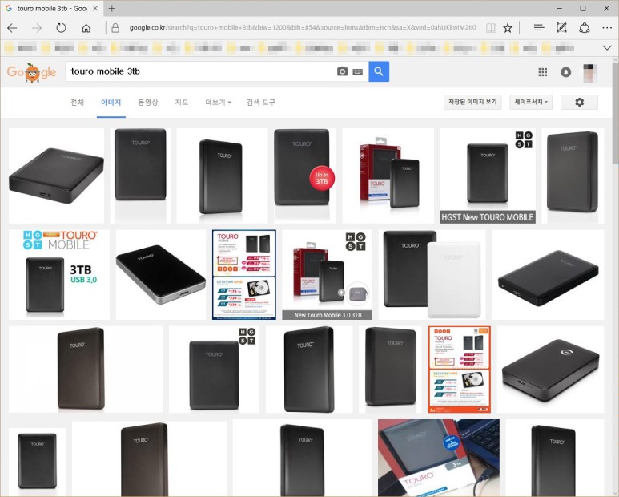Click the blue search magnifier button
This screenshot has height=497, width=619.
379,71
